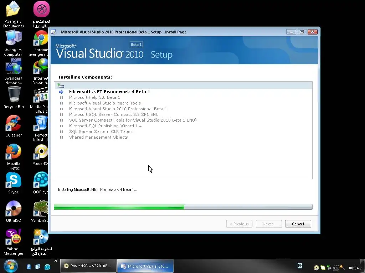Viewport: 365px width, 273px height.
Task: Click the third quick launch globe icon
Action: tap(47, 267)
